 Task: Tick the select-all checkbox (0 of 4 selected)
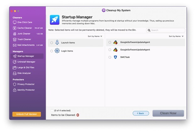pyautogui.click(x=52, y=110)
